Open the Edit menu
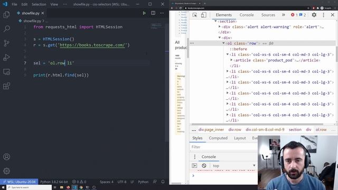 tap(24, 4)
